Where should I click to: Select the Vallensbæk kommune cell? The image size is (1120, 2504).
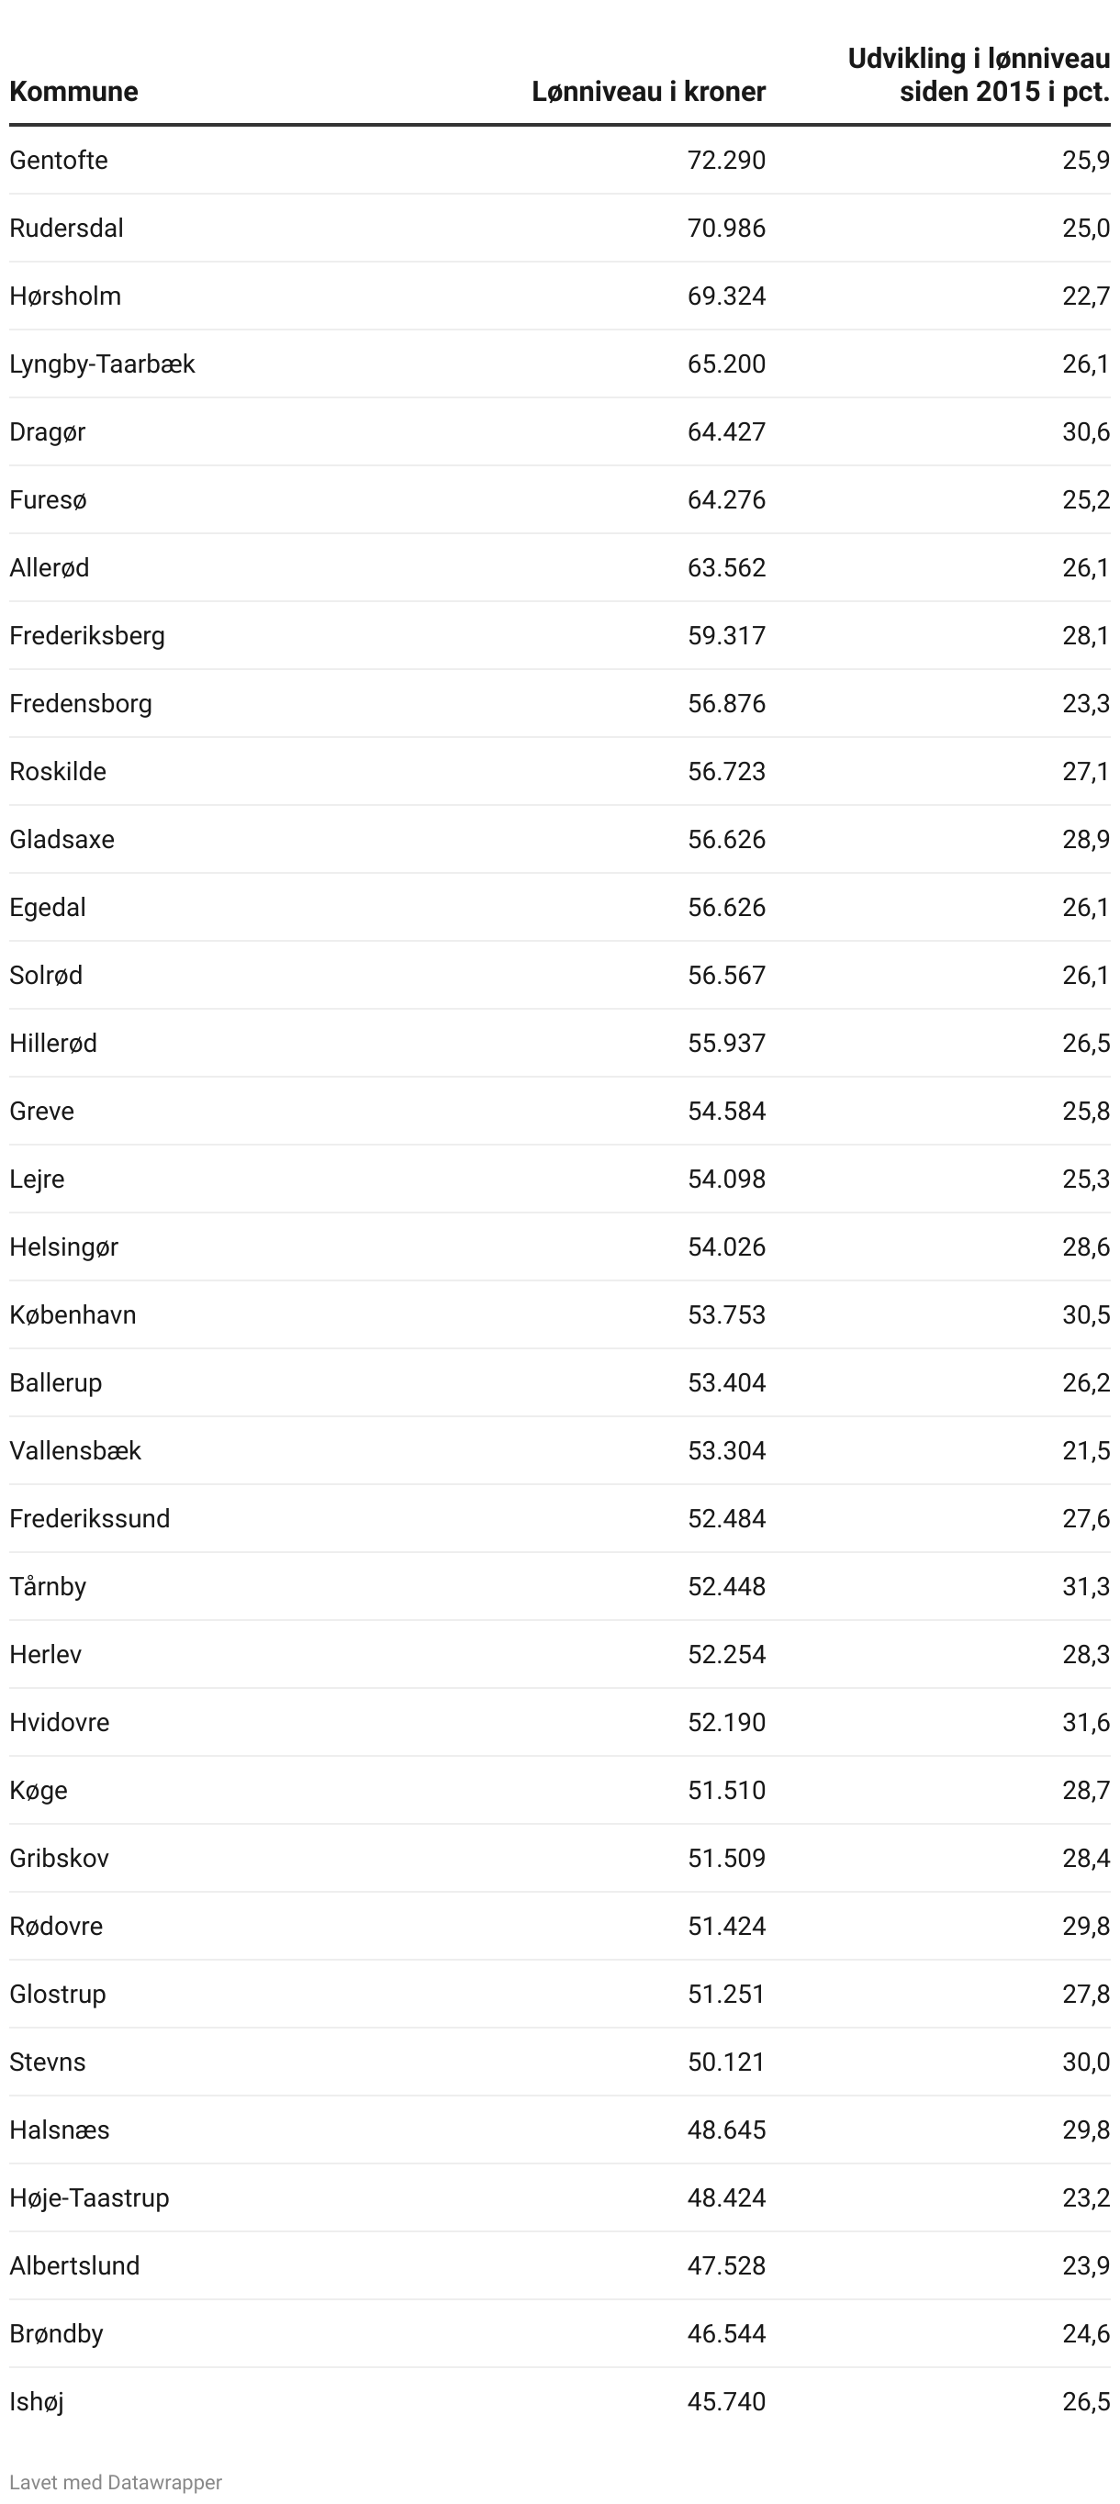point(76,1451)
